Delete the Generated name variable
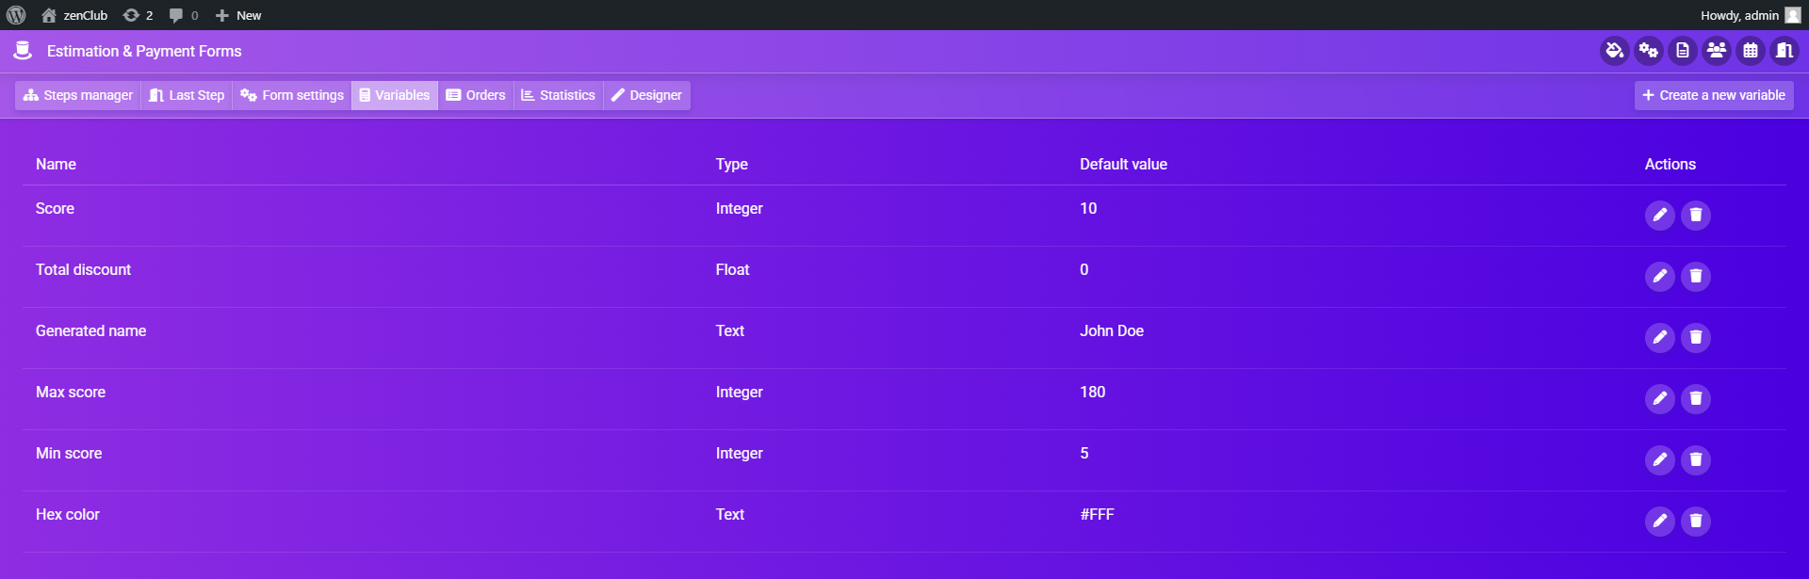The height and width of the screenshot is (579, 1809). (x=1696, y=338)
